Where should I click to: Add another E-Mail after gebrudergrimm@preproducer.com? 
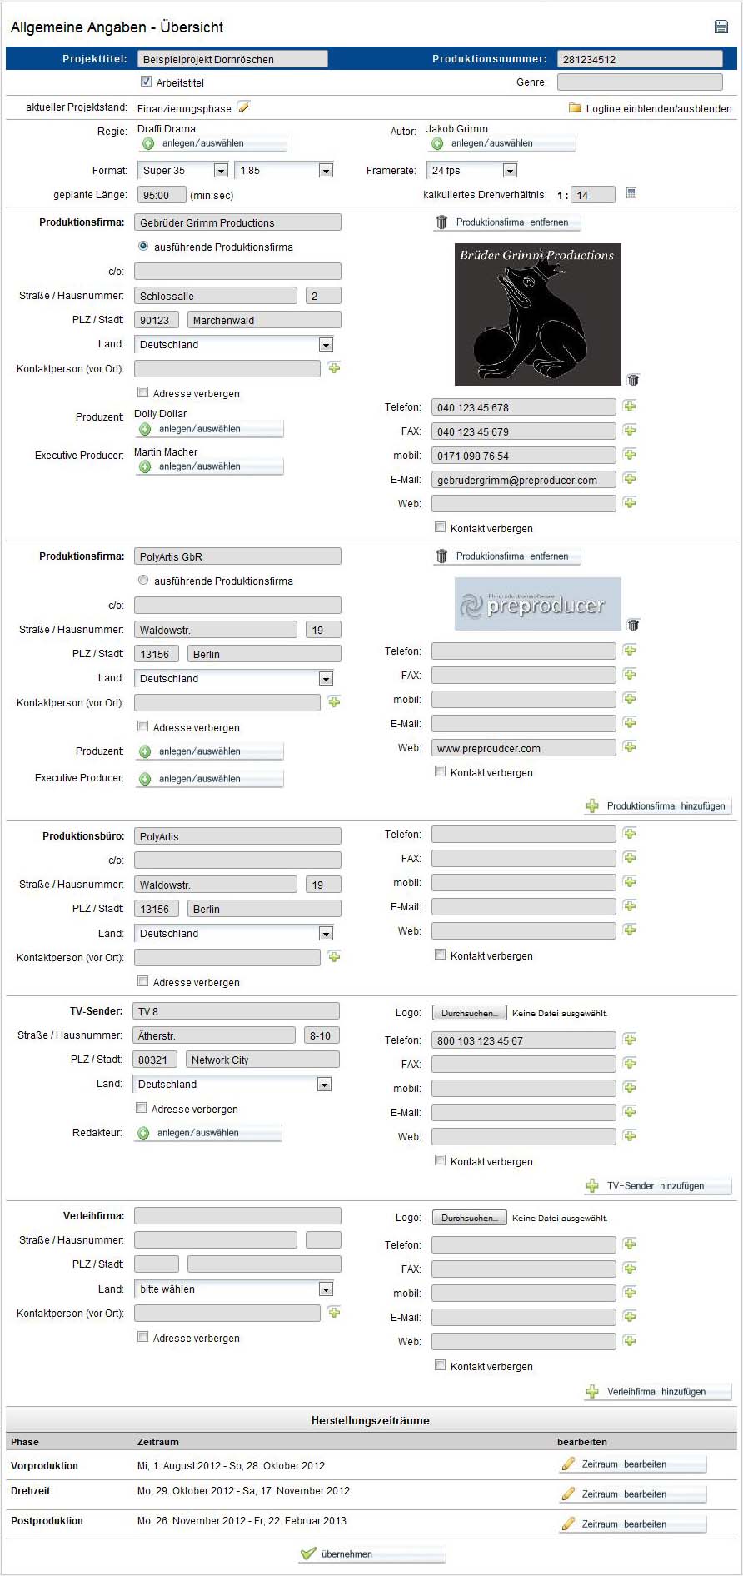(x=630, y=479)
